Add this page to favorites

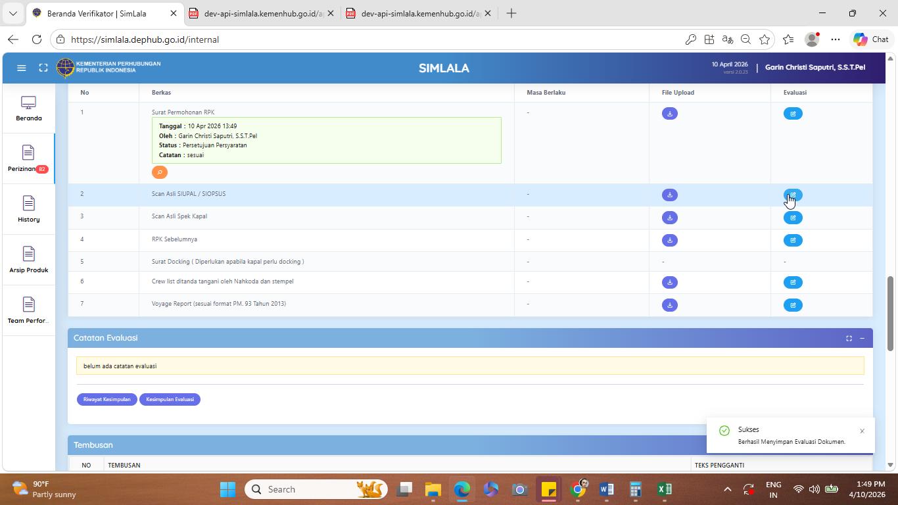point(764,39)
